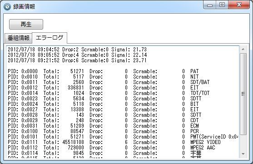Click PID 0x0000 PAT row
Screen dimensions: 253x164
coord(103,71)
